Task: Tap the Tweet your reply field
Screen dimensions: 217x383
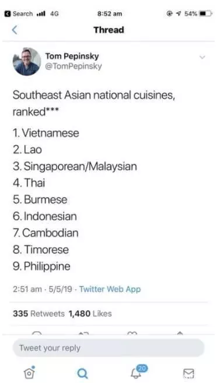Action: [108, 348]
